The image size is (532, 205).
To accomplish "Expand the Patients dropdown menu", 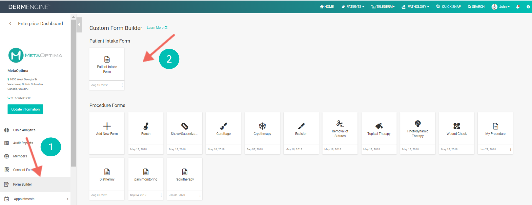I will tap(353, 7).
